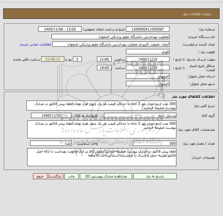Click the بازگشت back button
This screenshot has width=223, height=216.
56,176
